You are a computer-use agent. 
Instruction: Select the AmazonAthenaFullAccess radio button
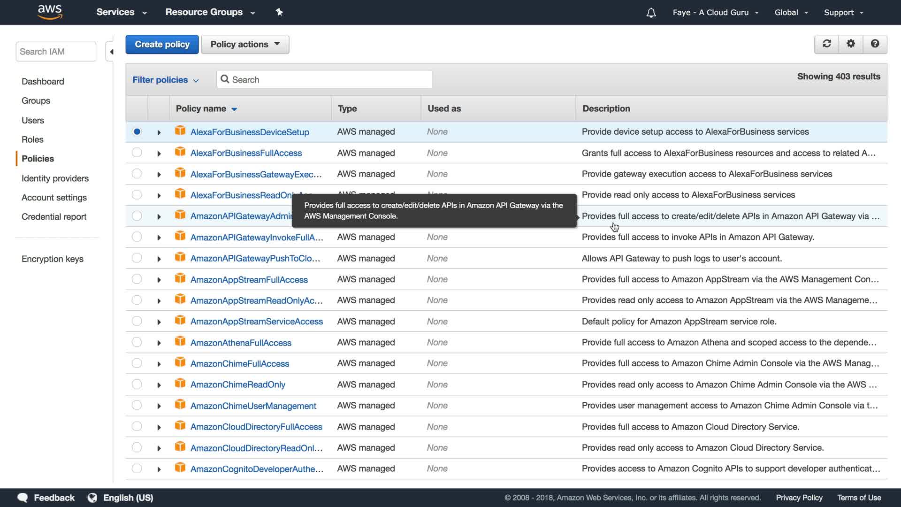[137, 342]
